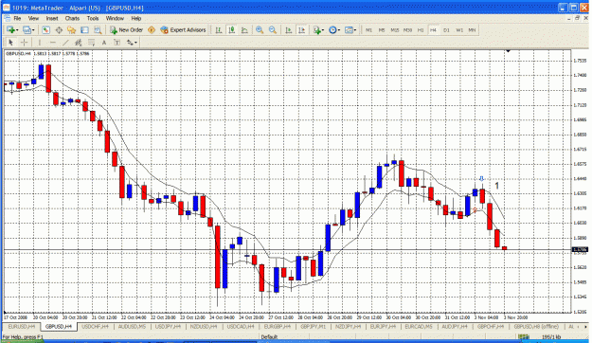Open the Charts menu

[x=72, y=18]
